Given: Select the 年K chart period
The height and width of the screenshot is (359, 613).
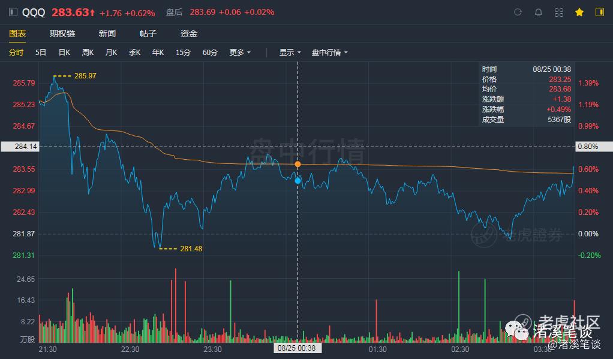Looking at the screenshot, I should 158,52.
